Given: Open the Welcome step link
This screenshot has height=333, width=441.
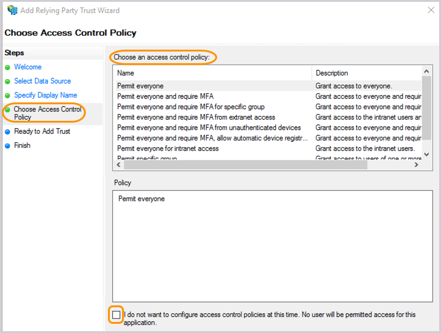Looking at the screenshot, I should [28, 67].
